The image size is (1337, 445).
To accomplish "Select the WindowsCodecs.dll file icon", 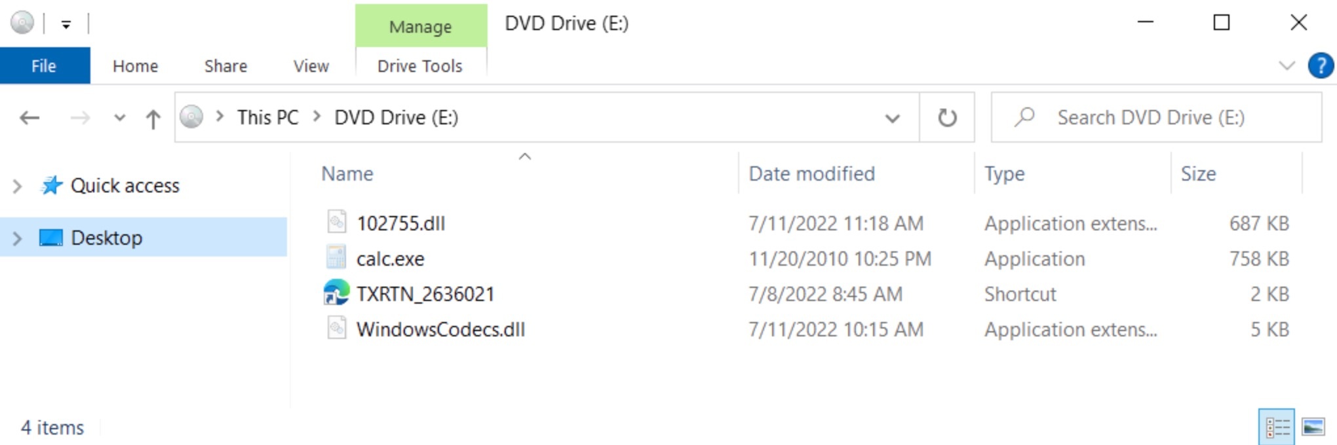I will pos(336,329).
